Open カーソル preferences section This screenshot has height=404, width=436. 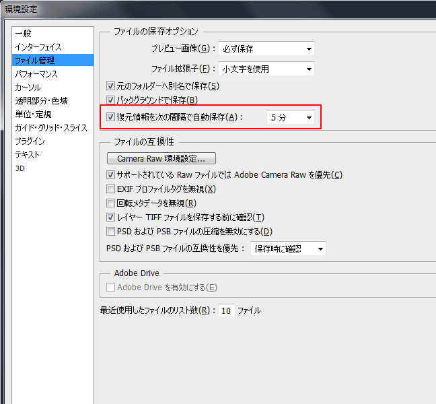tap(28, 88)
